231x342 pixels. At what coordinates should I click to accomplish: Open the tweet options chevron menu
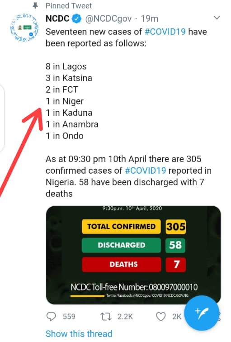tap(217, 18)
